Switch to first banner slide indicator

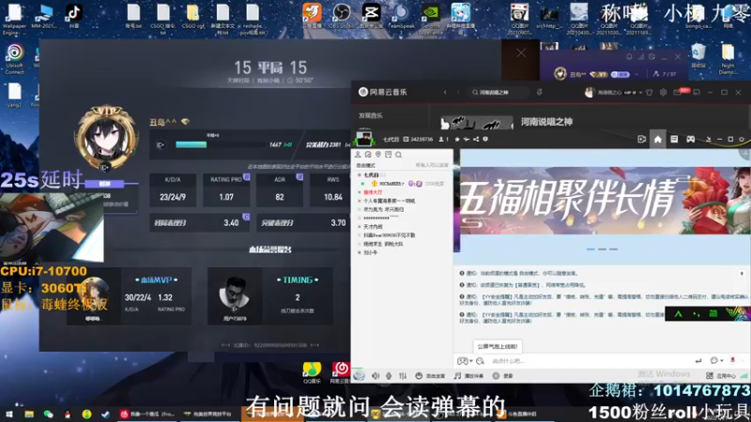tap(590, 249)
